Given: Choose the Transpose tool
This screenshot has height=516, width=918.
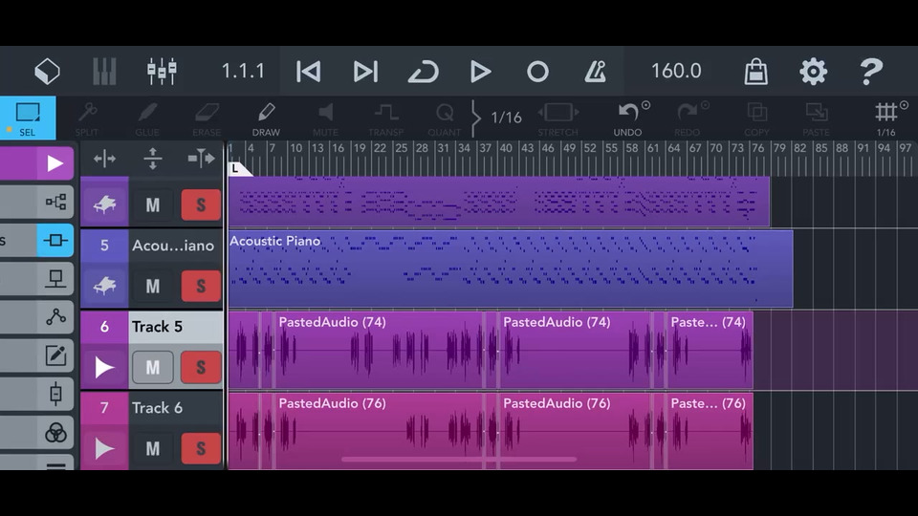Looking at the screenshot, I should [x=385, y=118].
